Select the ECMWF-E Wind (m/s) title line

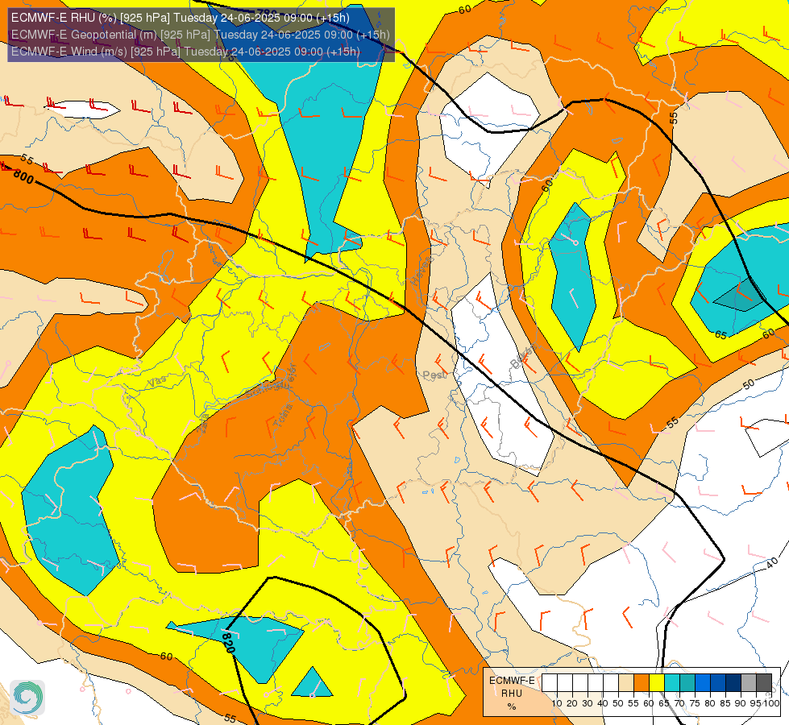pos(185,52)
